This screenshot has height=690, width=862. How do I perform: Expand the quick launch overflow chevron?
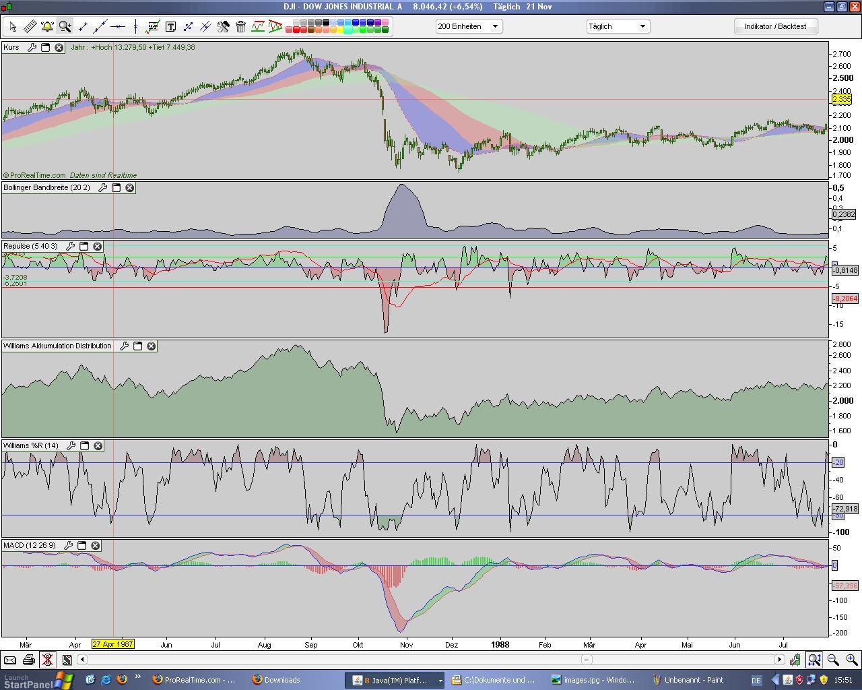(x=138, y=676)
